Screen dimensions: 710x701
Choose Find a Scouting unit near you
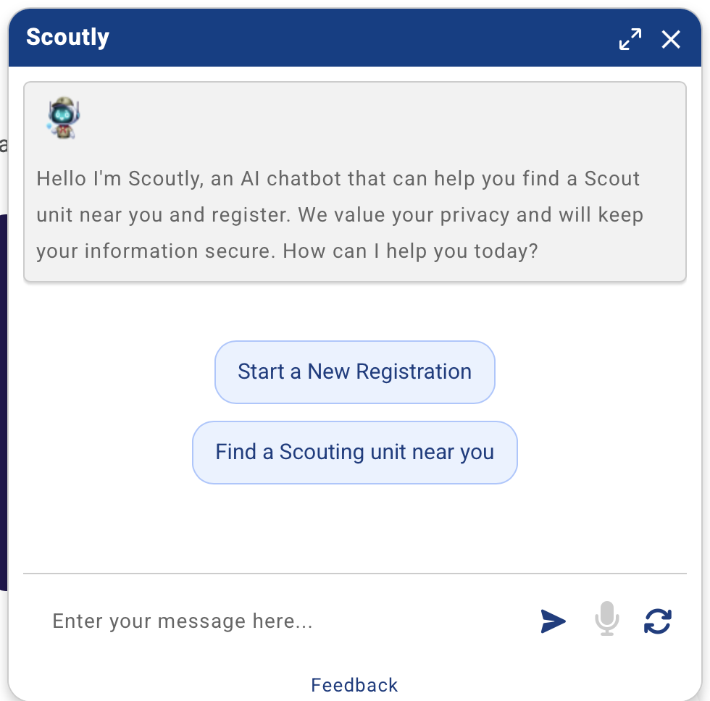tap(354, 453)
